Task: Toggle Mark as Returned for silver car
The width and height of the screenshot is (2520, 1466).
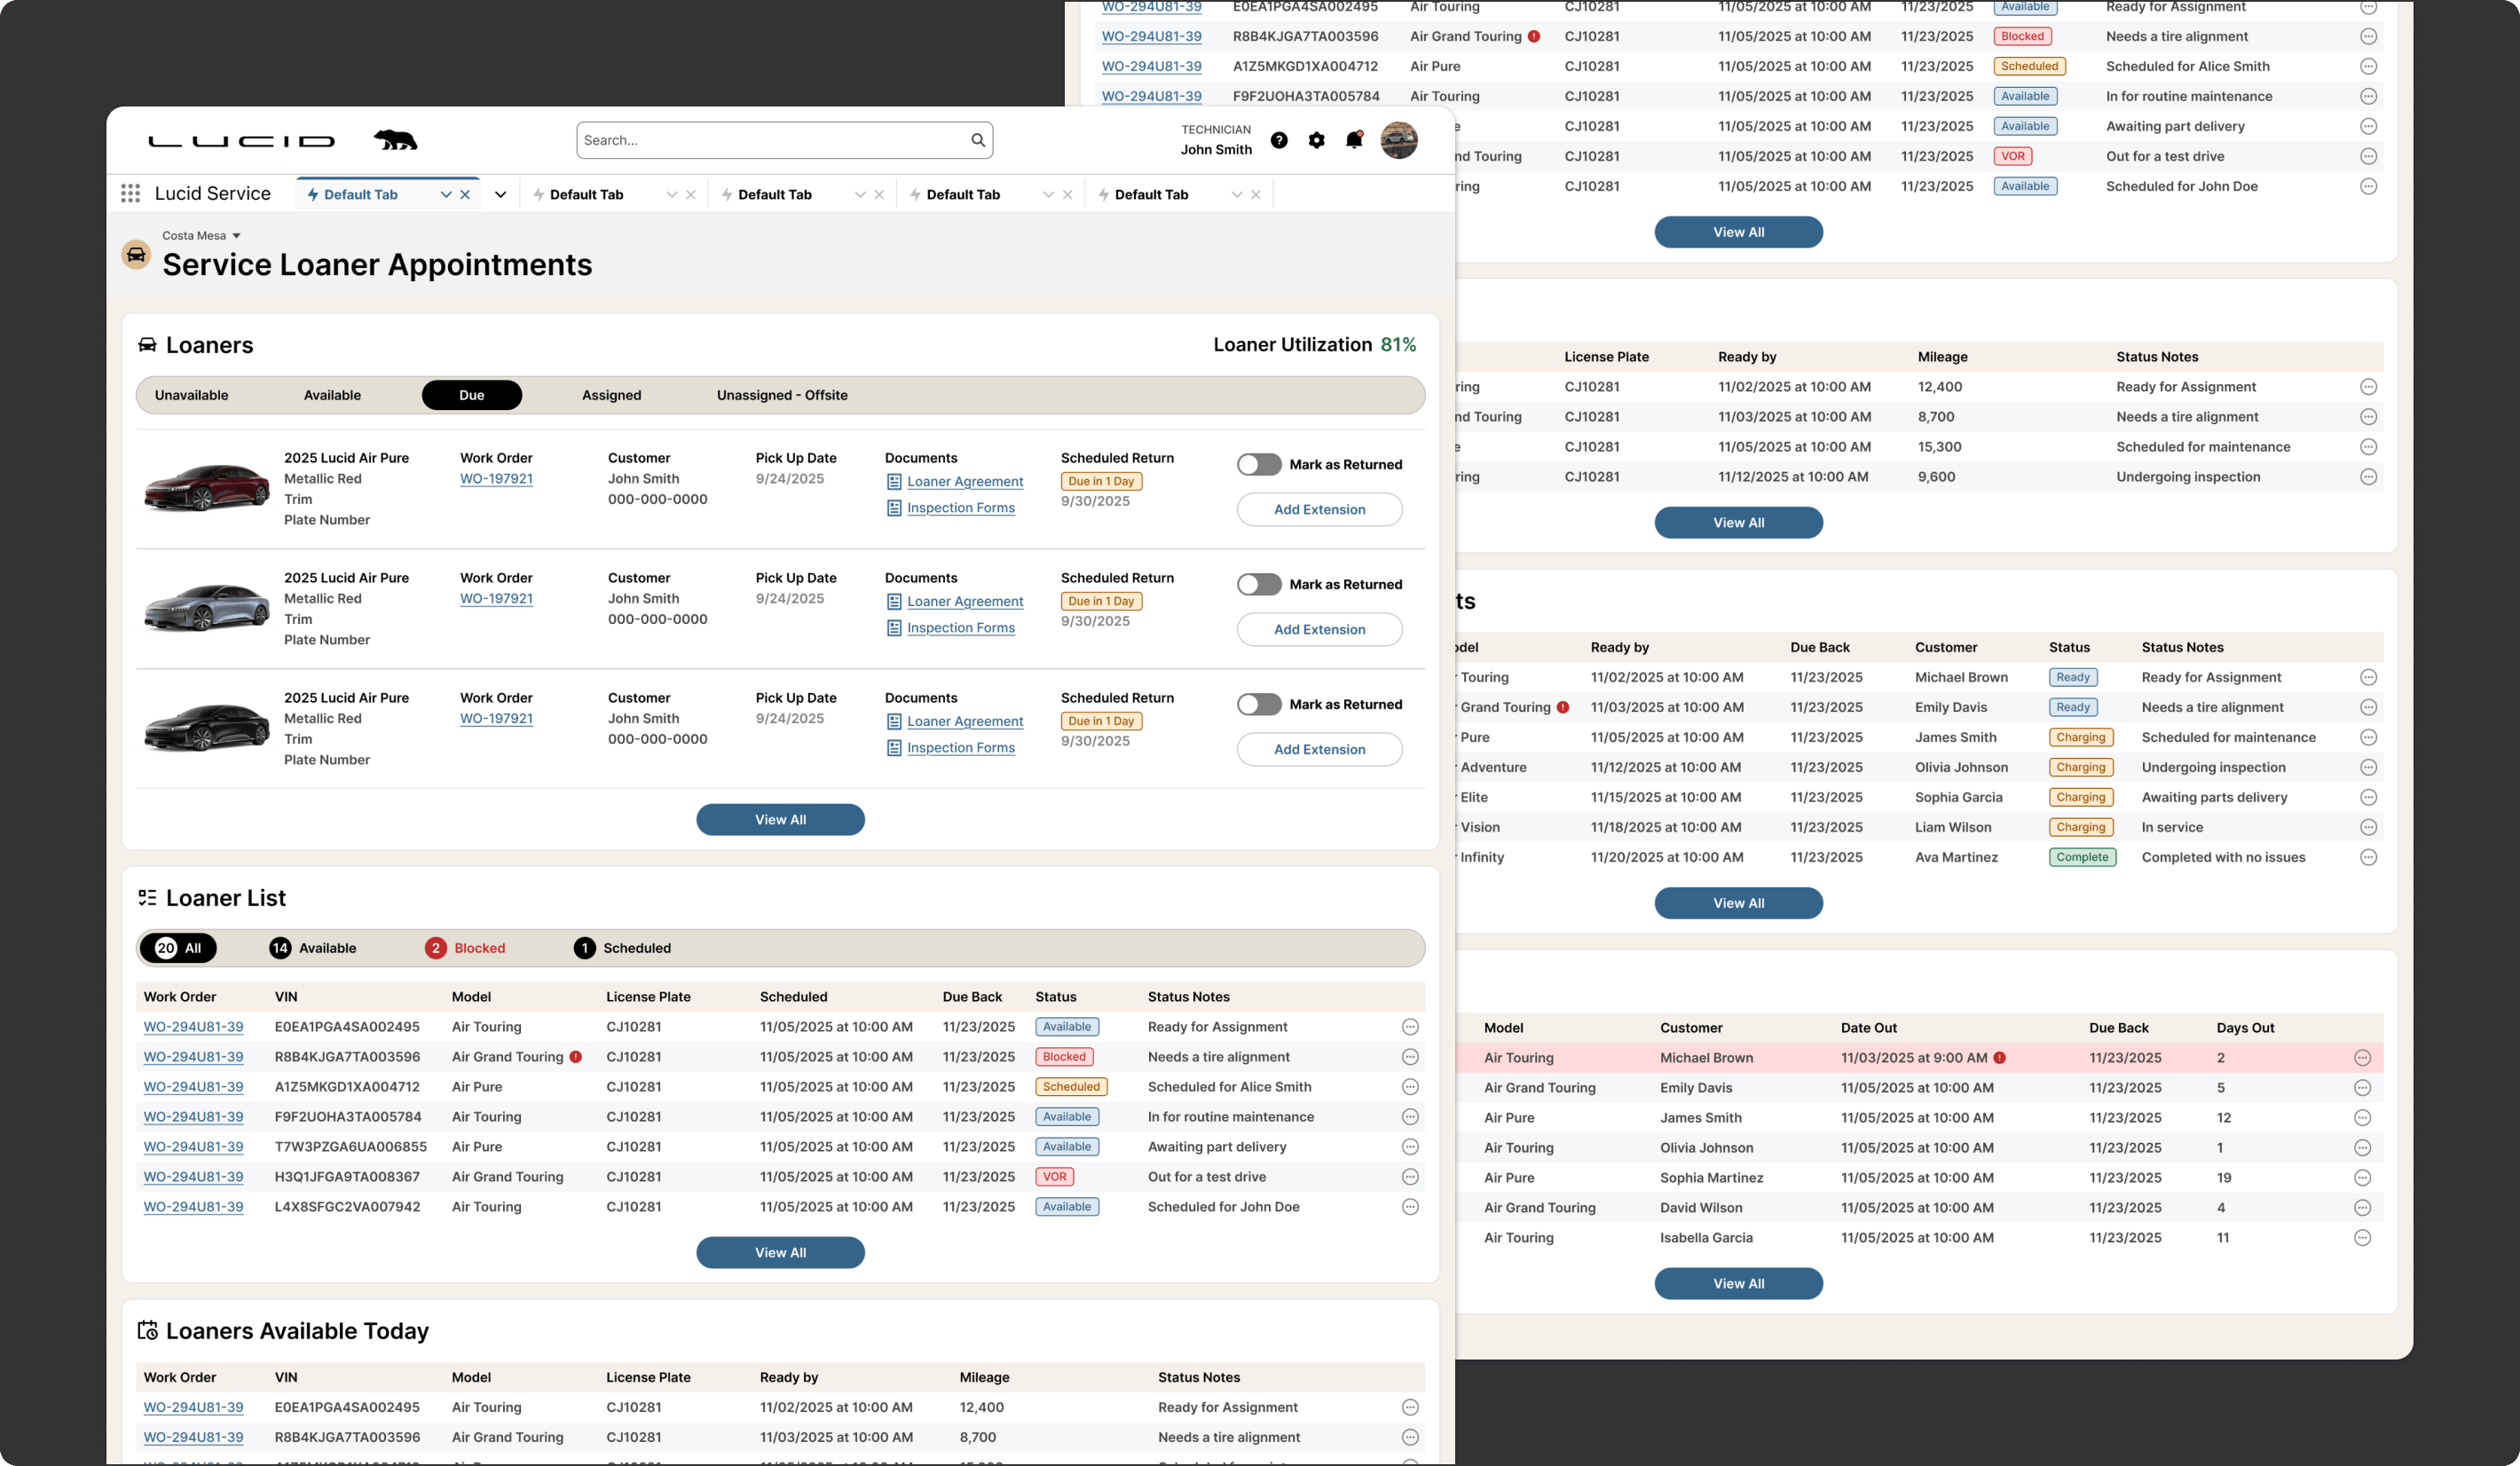Action: (1259, 584)
